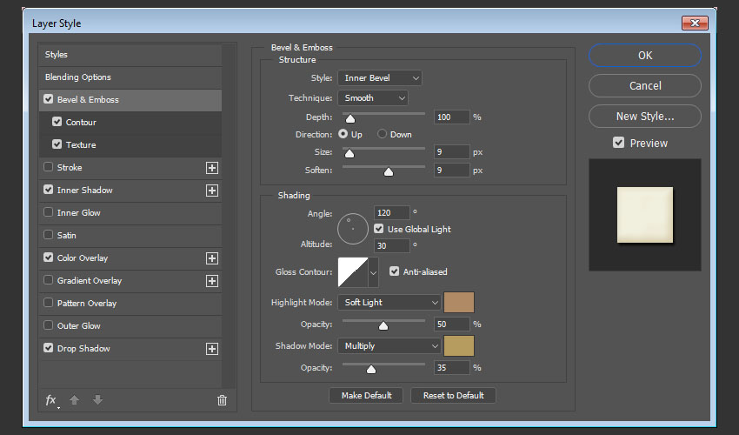
Task: Click the plus icon next to Drop Shadow
Action: point(211,349)
